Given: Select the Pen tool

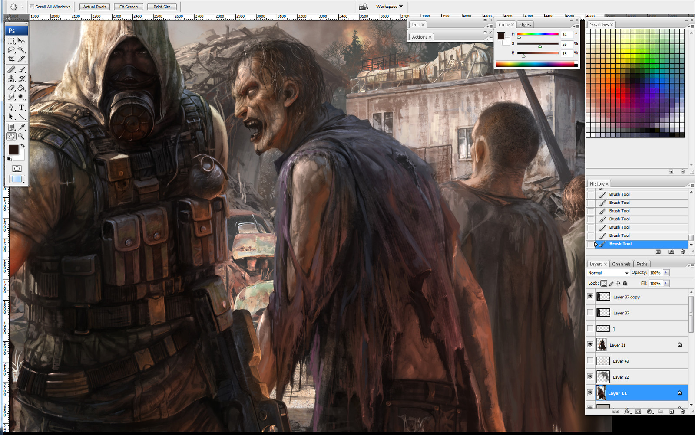Looking at the screenshot, I should point(11,108).
